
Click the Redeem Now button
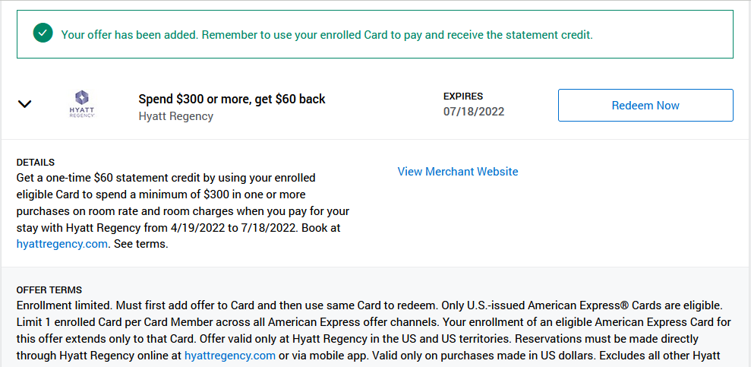(645, 106)
